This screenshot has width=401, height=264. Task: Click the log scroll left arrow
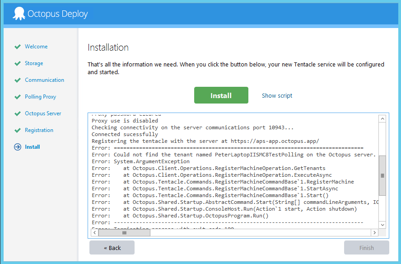pyautogui.click(x=95, y=232)
